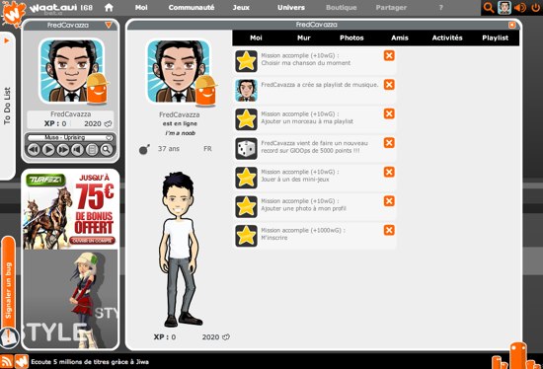The width and height of the screenshot is (543, 369).
Task: Expand the To Do List side tab arrow
Action: tap(7, 40)
